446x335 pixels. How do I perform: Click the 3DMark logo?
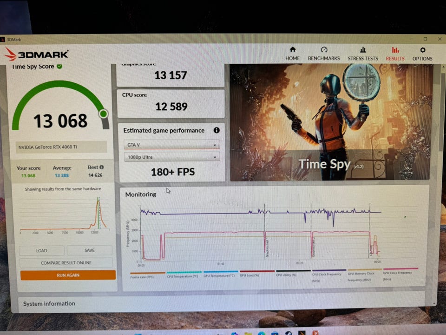tap(36, 54)
